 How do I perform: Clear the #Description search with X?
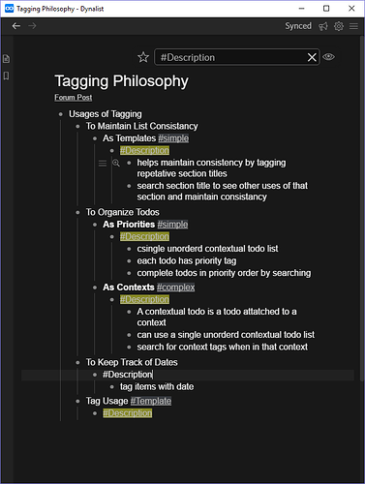point(312,57)
